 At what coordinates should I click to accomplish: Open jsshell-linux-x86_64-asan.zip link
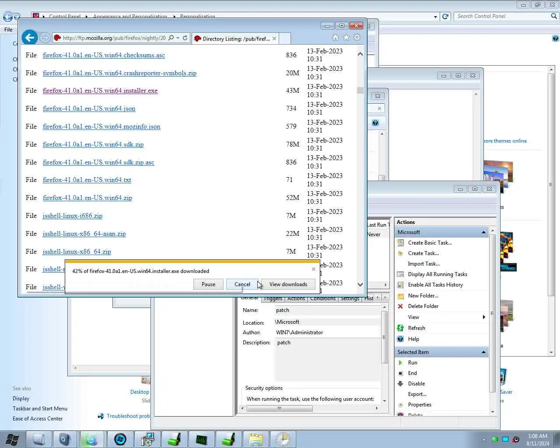(84, 234)
